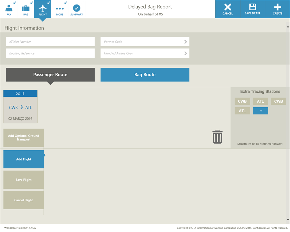Click the Add Flight button
The image size is (290, 232).
point(23,159)
